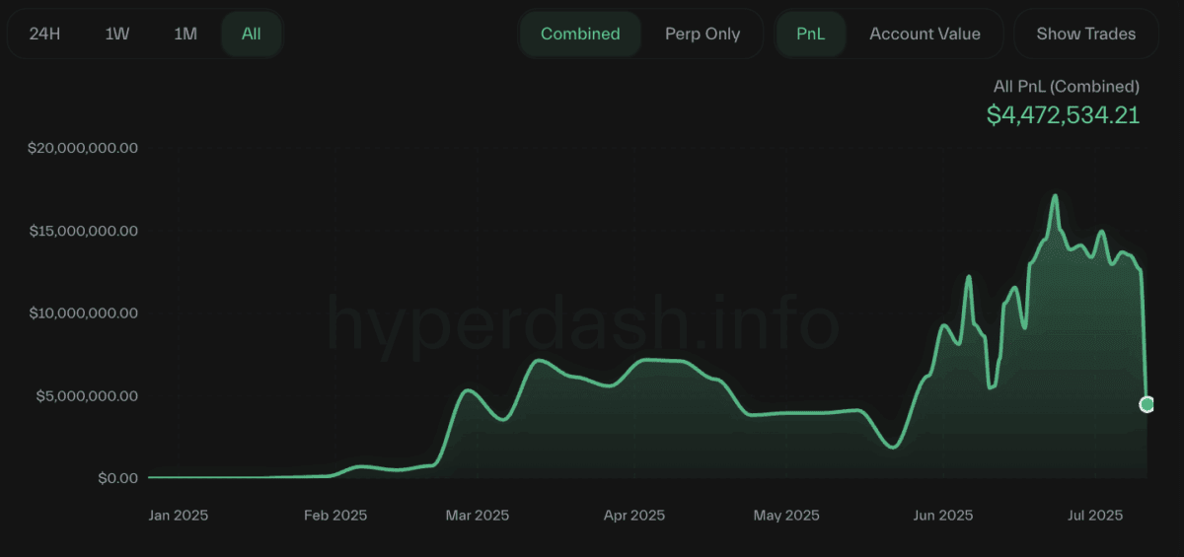Screen dimensions: 1184x557
Task: Click the Feb 2025 axis label
Action: [334, 515]
